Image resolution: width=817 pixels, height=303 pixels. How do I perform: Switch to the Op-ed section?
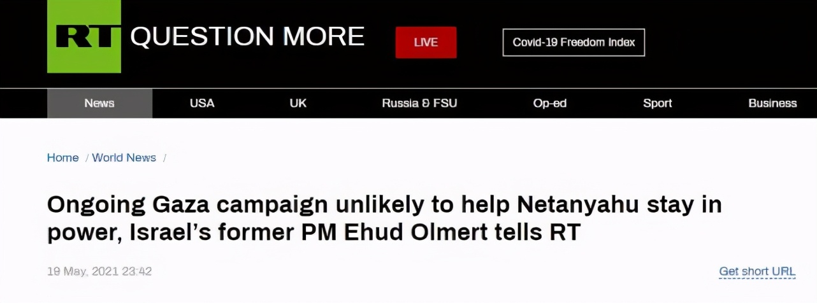click(549, 103)
